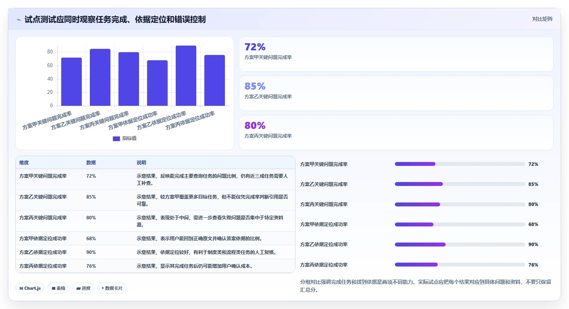569x309 pixels.
Task: Open the 72% 方案甲关键问题完成率 data card
Action: coord(396,54)
